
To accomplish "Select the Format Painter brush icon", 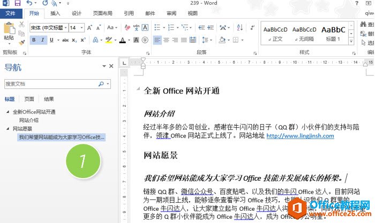I will (21, 42).
